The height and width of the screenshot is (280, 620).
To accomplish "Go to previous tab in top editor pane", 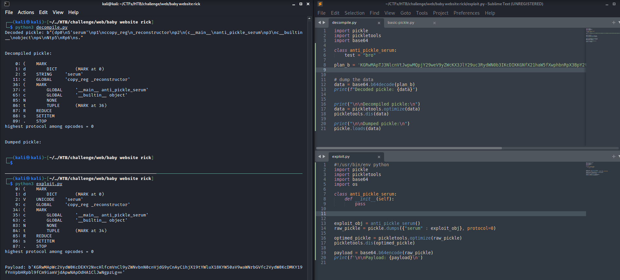I will pyautogui.click(x=319, y=22).
